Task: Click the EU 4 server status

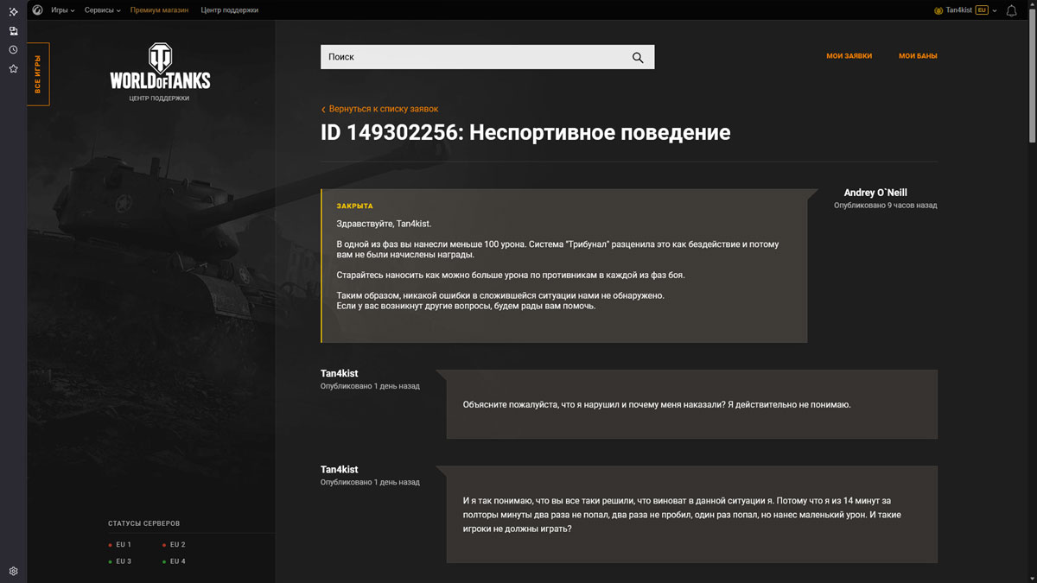Action: point(174,561)
